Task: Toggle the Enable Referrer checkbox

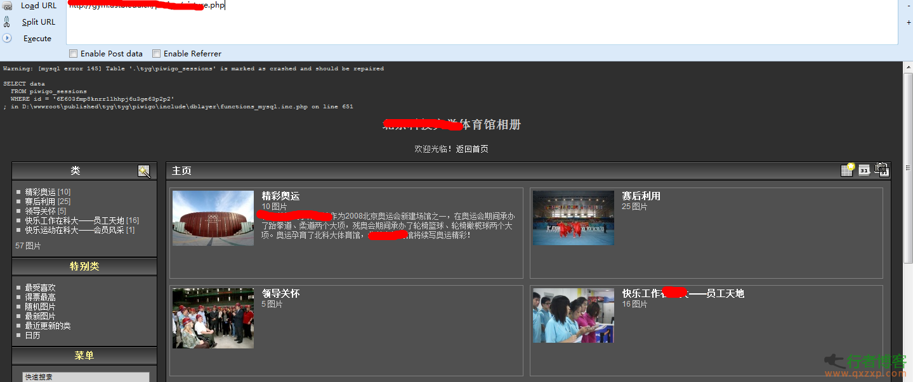Action: [x=157, y=54]
